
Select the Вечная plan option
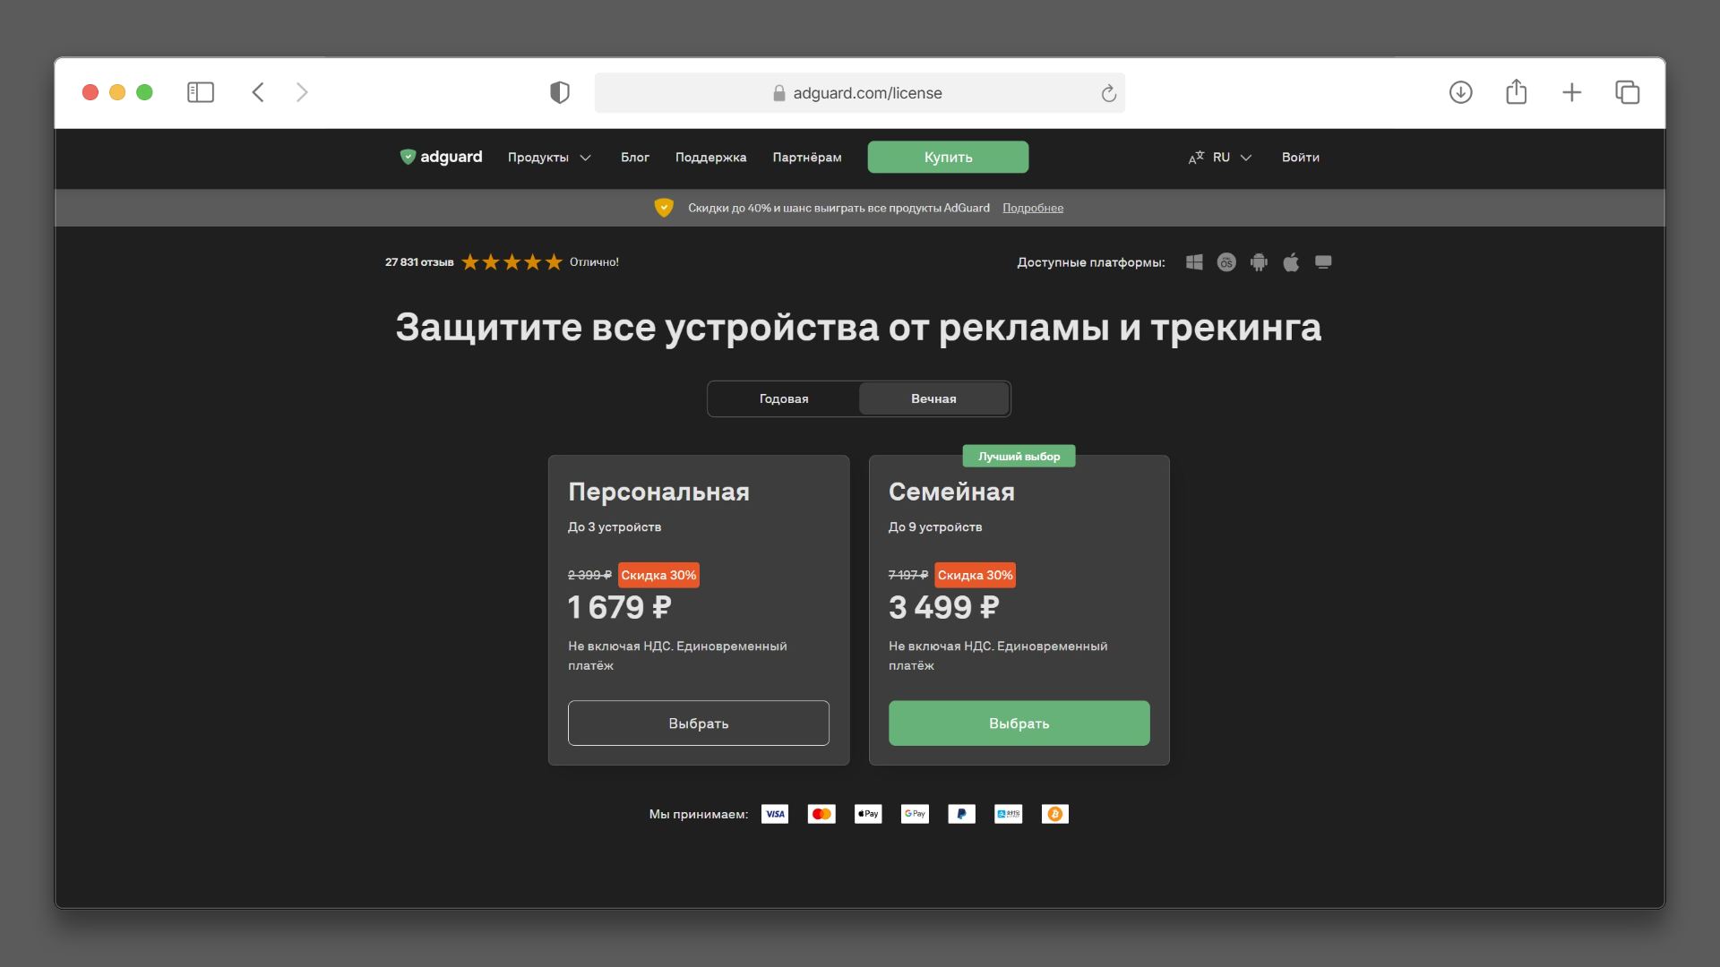(933, 398)
